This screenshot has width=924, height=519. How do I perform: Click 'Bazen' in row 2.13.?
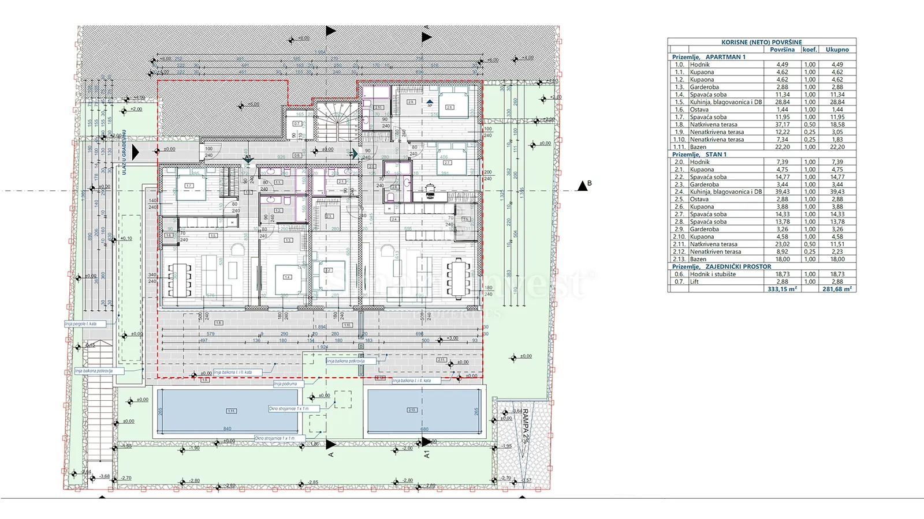point(698,259)
